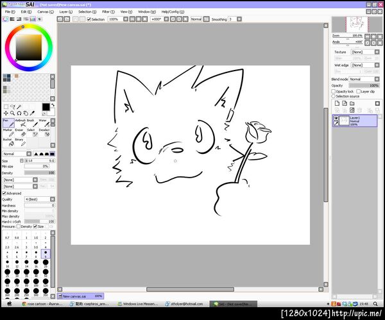Select the Binary pen tool
The height and width of the screenshot is (320, 385).
(x=21, y=142)
